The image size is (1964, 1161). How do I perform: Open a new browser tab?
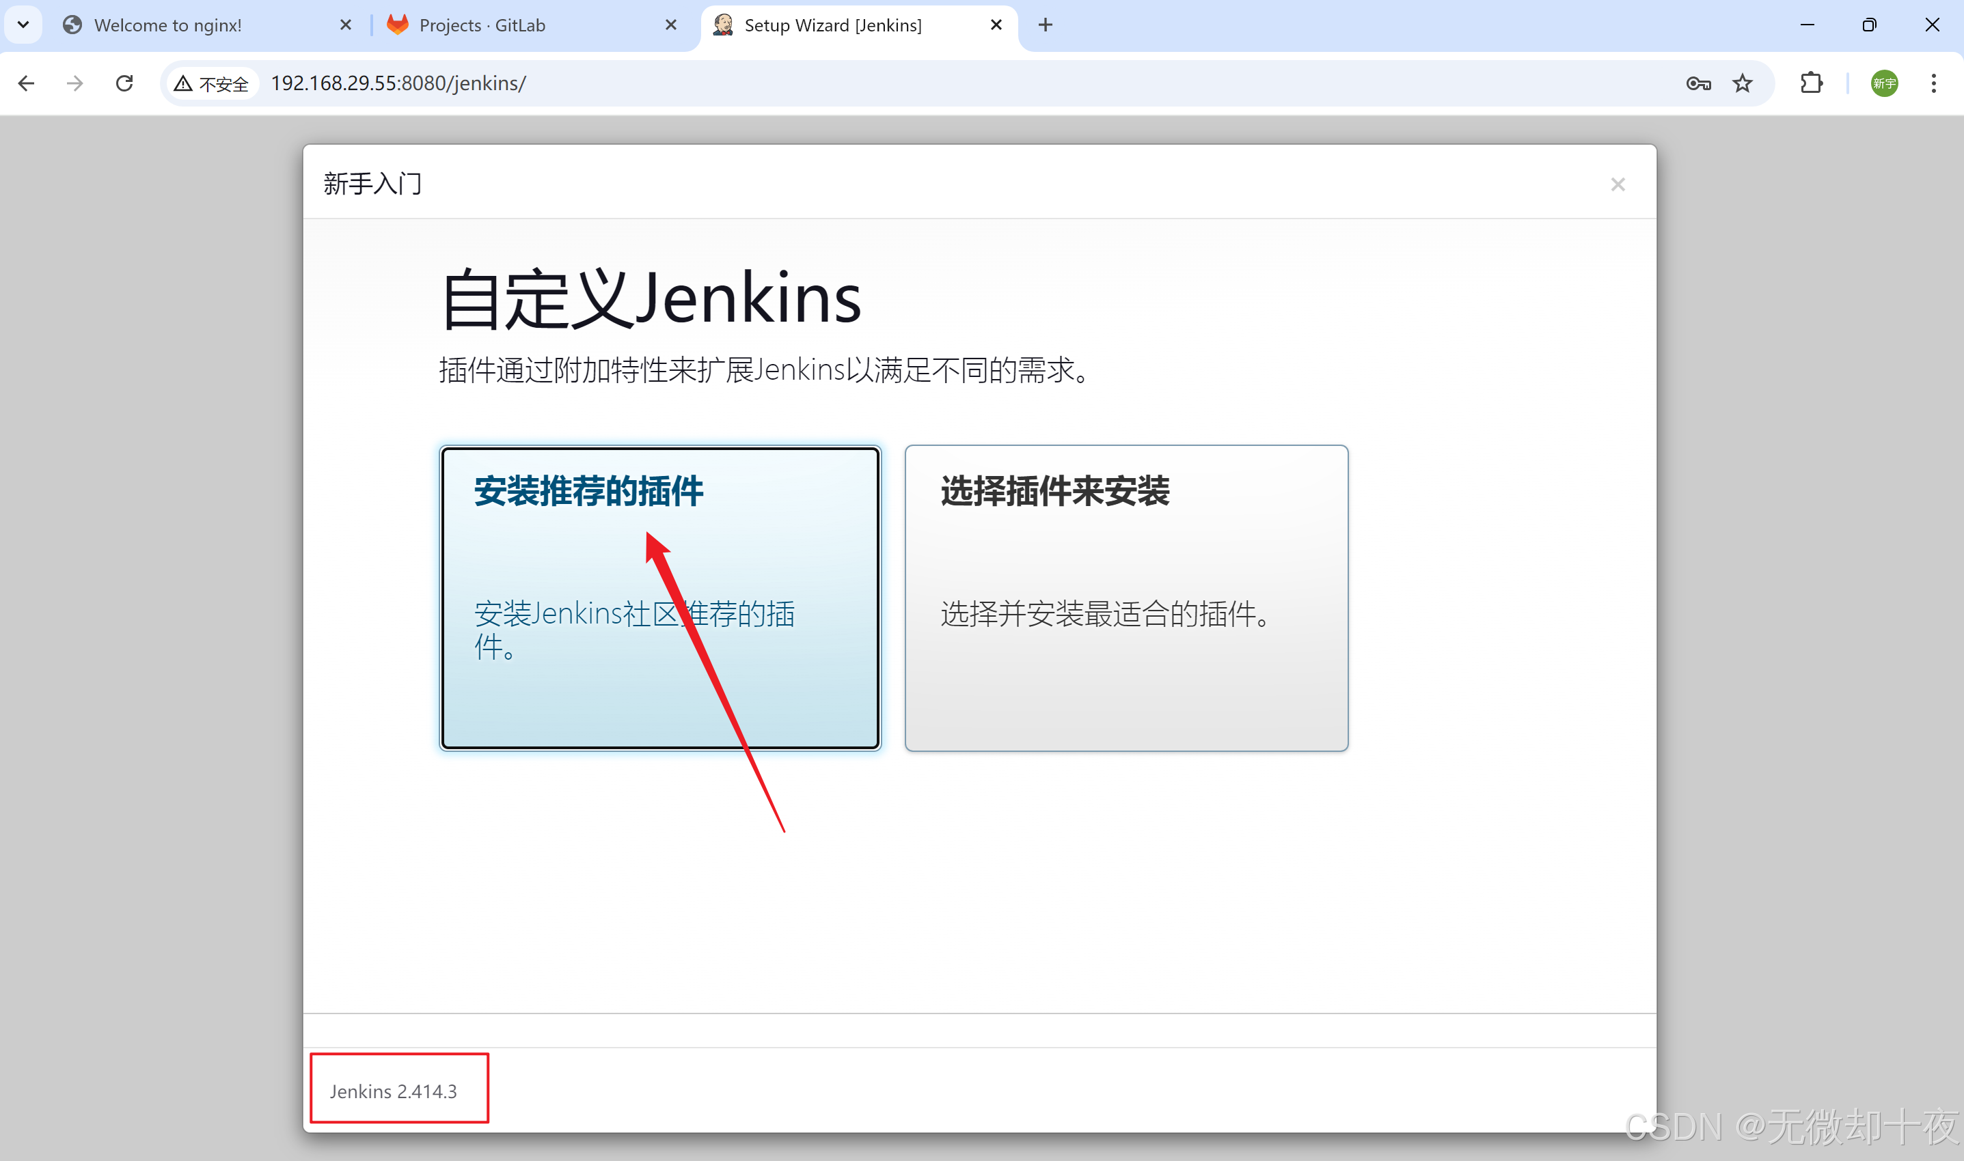(1045, 25)
